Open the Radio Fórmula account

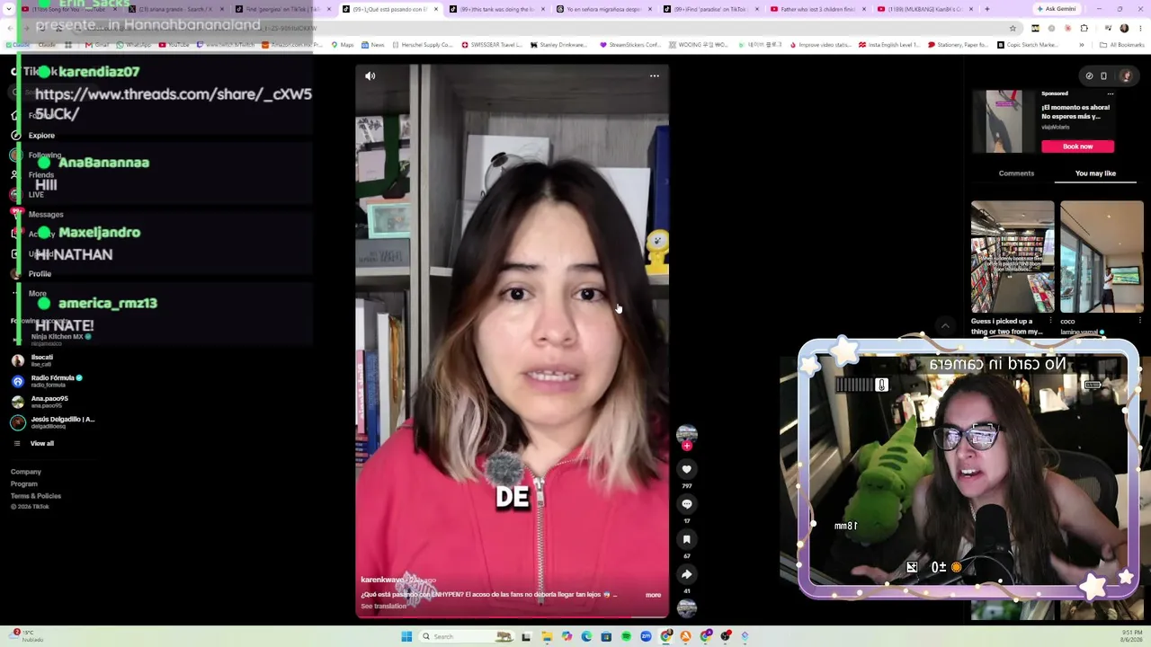coord(47,381)
